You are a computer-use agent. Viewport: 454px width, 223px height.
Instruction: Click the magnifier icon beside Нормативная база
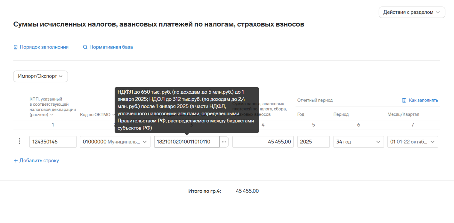[x=85, y=47]
